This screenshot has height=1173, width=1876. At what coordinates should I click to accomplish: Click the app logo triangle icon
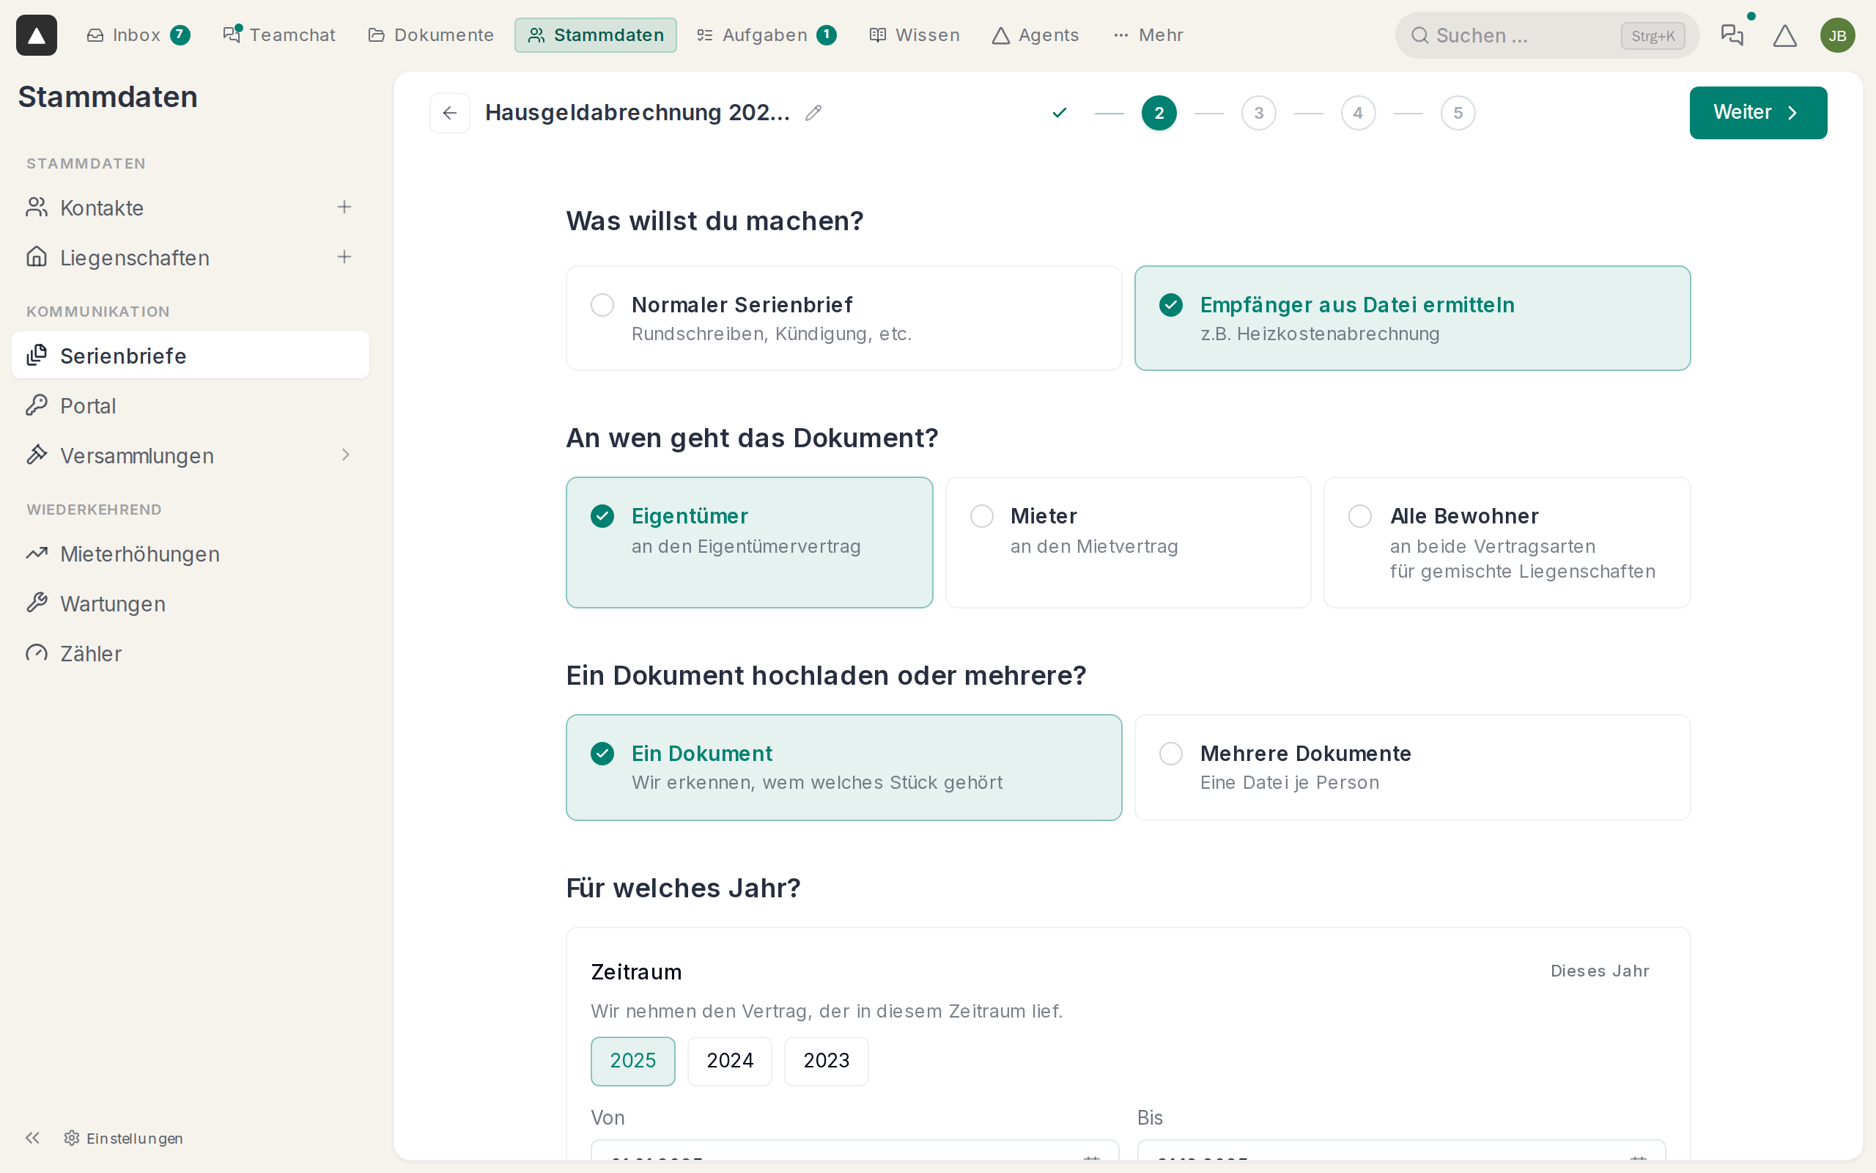[x=37, y=35]
